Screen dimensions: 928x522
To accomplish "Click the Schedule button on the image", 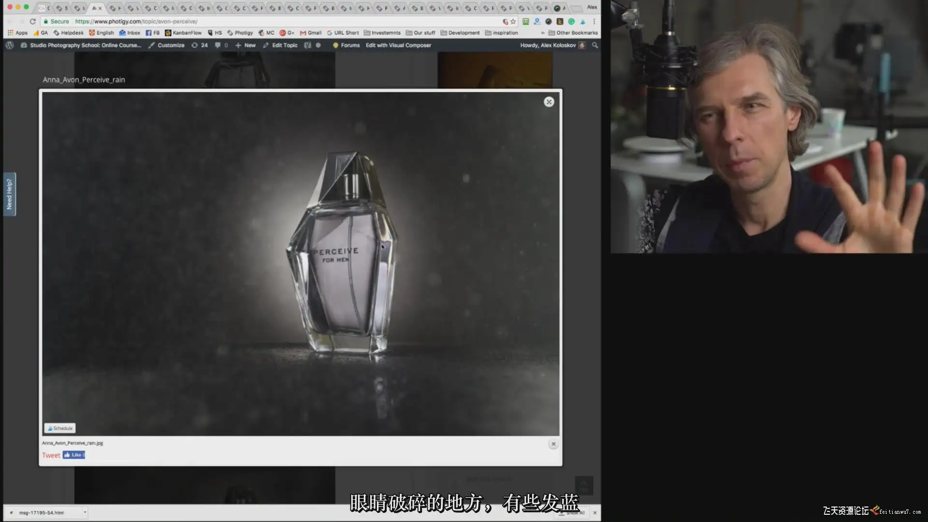I will [60, 428].
